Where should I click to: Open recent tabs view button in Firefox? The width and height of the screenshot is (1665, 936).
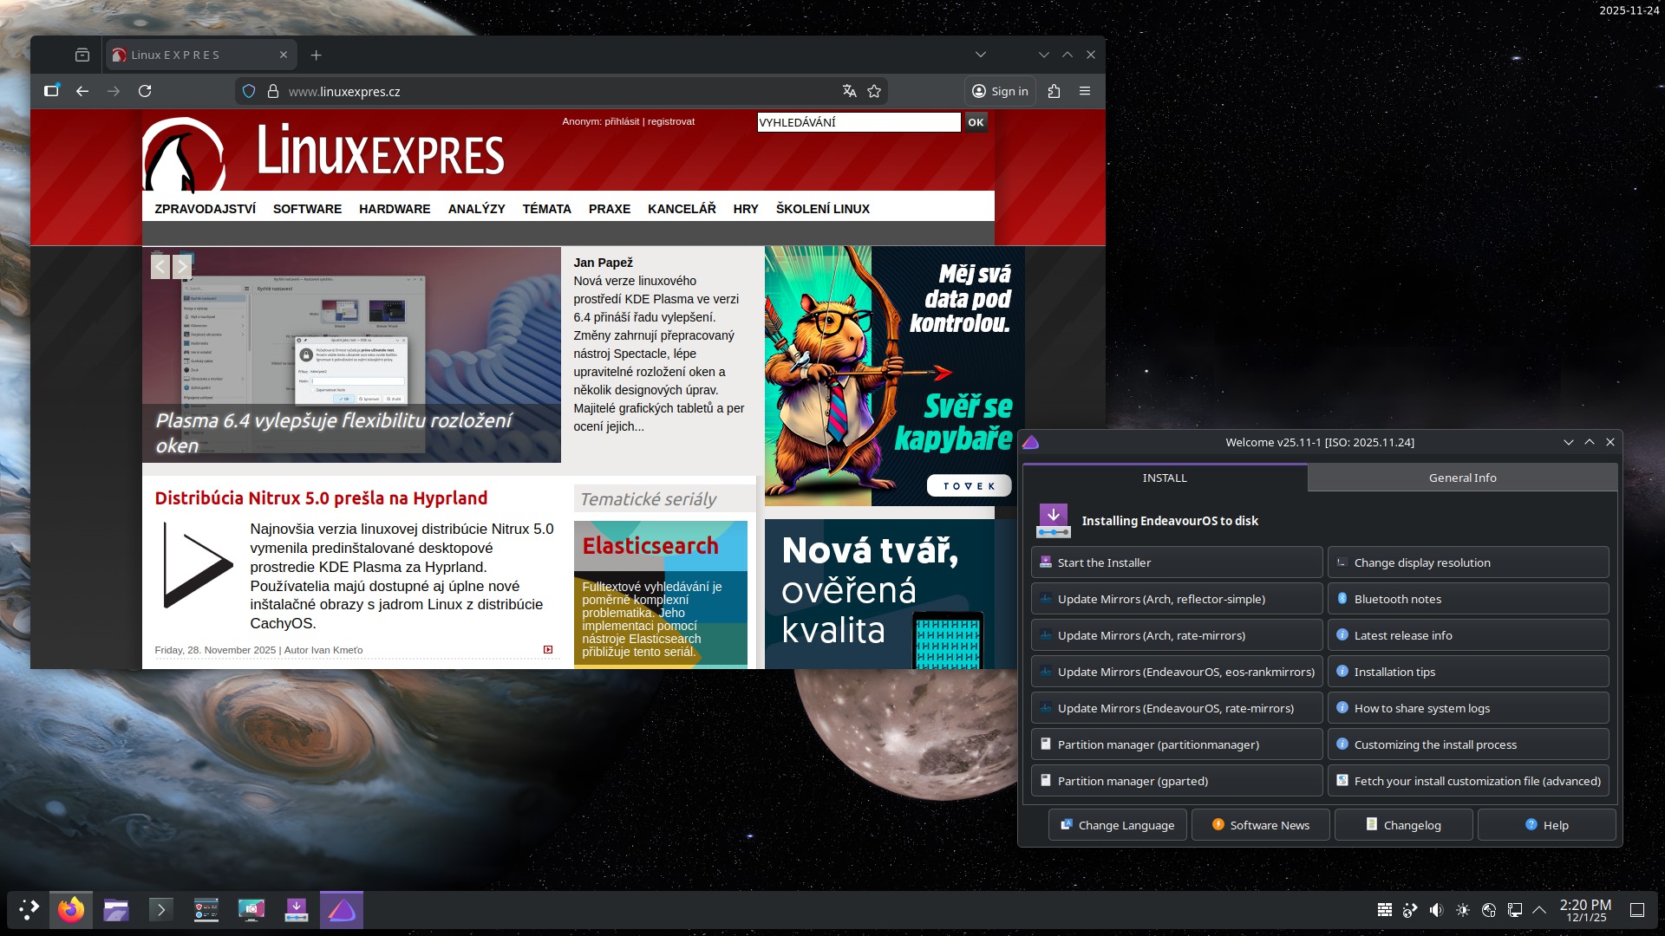point(82,55)
